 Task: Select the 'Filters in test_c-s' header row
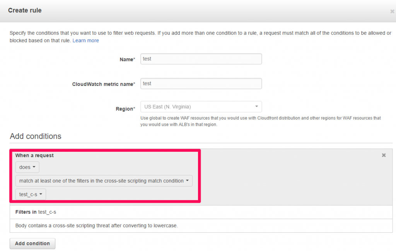(201, 212)
